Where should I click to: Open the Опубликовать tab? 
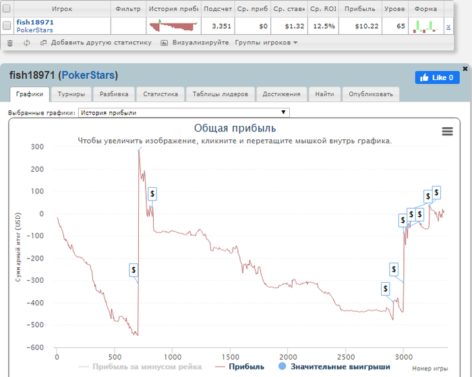371,94
